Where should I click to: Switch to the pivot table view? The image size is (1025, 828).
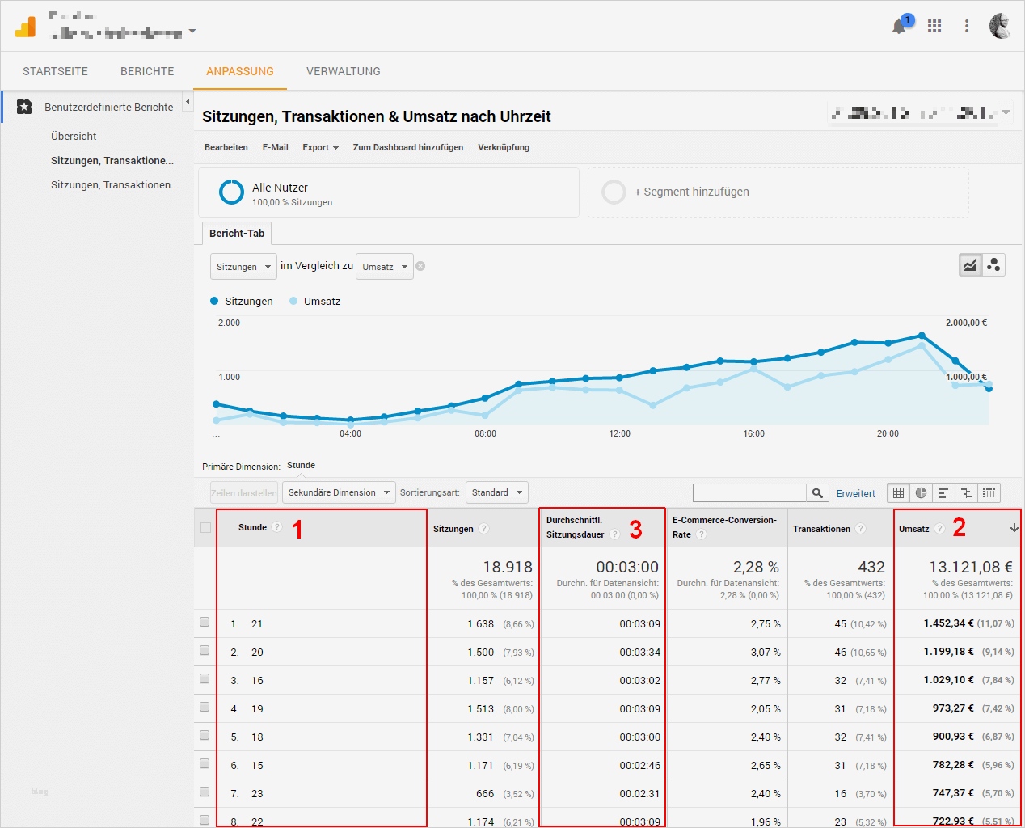(x=989, y=492)
